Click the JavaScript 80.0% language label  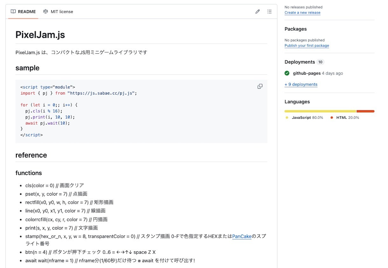coord(307,118)
